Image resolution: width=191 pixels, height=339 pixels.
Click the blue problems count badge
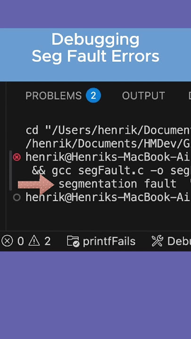point(93,95)
